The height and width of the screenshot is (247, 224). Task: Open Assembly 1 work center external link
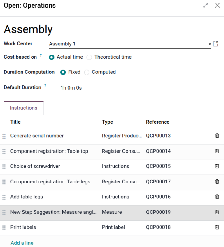point(216,44)
